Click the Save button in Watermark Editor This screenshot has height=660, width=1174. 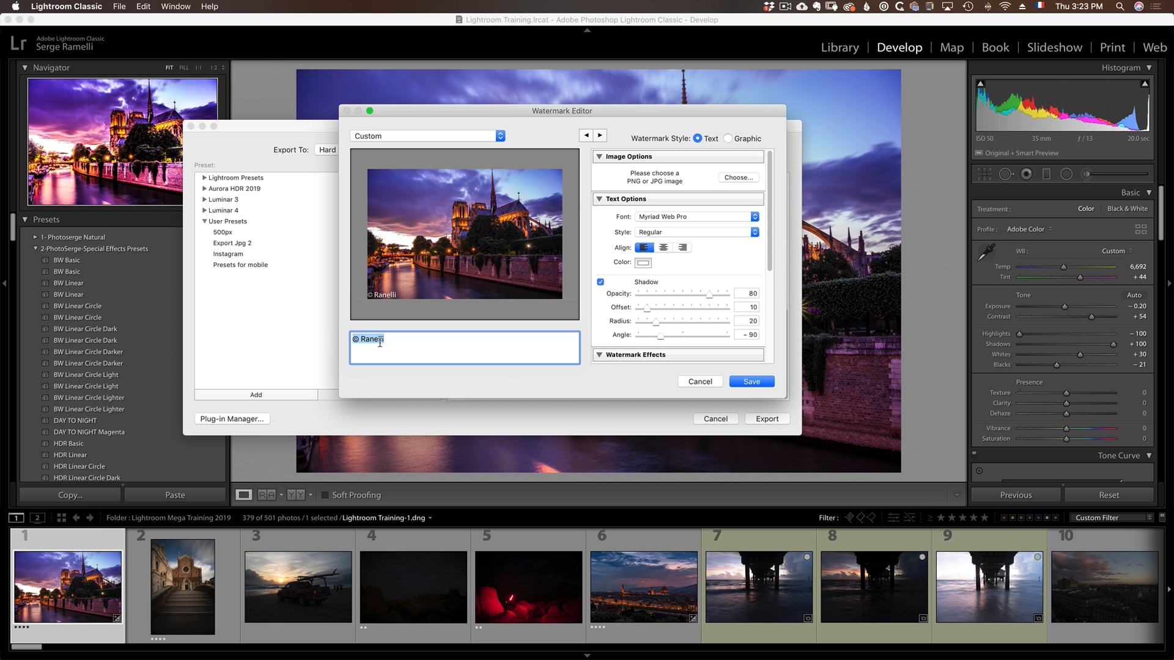coord(751,381)
